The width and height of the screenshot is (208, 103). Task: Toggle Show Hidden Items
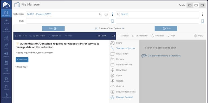click(123, 92)
